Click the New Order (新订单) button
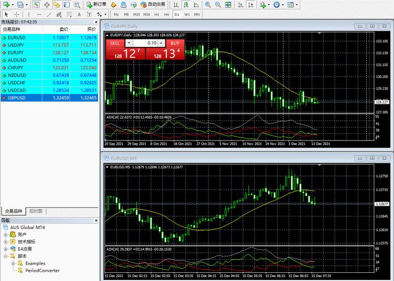Image resolution: width=394 pixels, height=281 pixels. 96,4
